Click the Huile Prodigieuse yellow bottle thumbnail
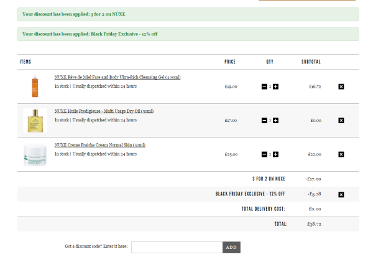 tap(35, 121)
